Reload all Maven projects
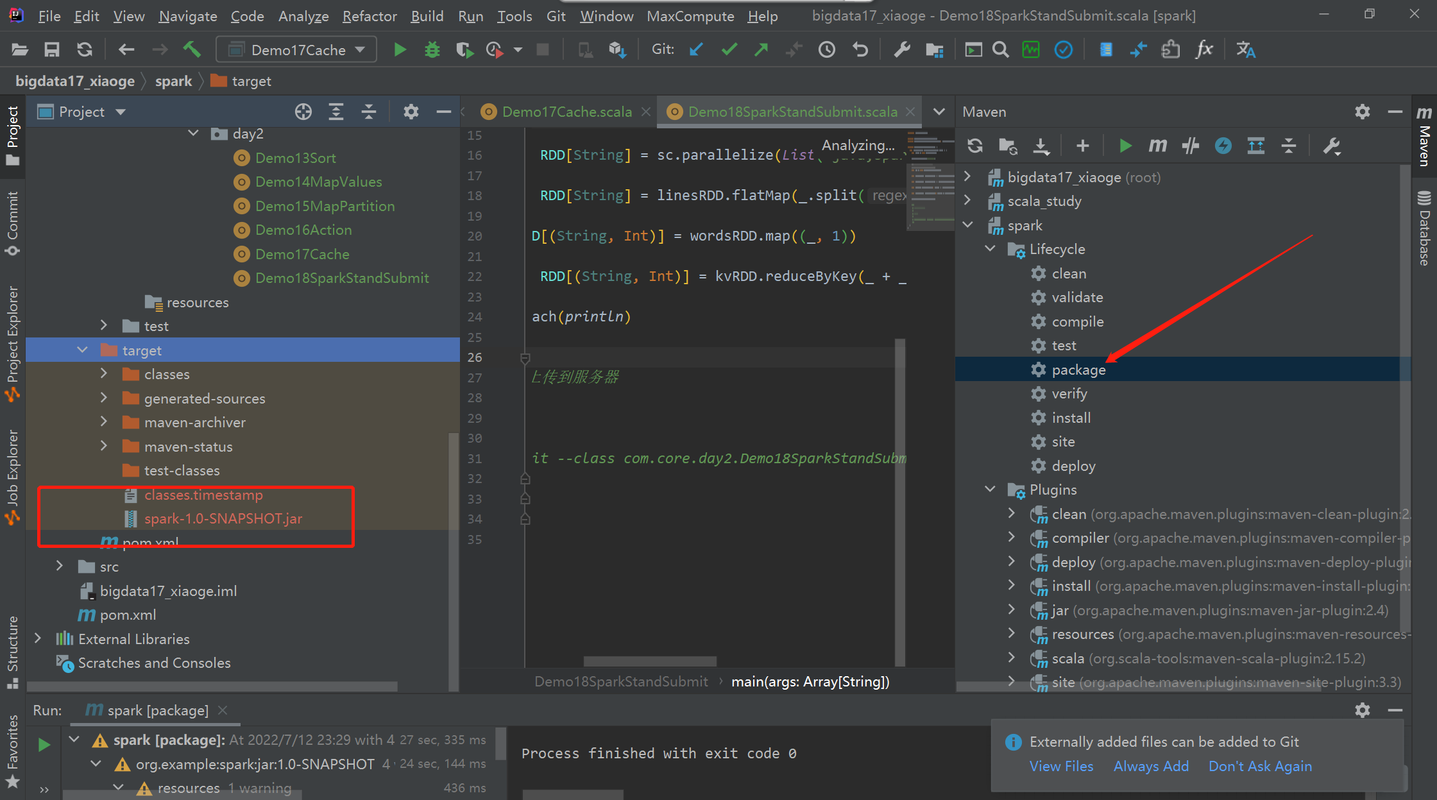The height and width of the screenshot is (800, 1437). [x=975, y=146]
